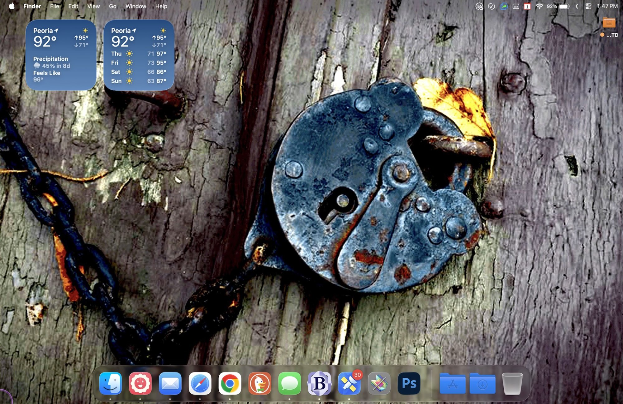Open the Go menu

pos(112,6)
